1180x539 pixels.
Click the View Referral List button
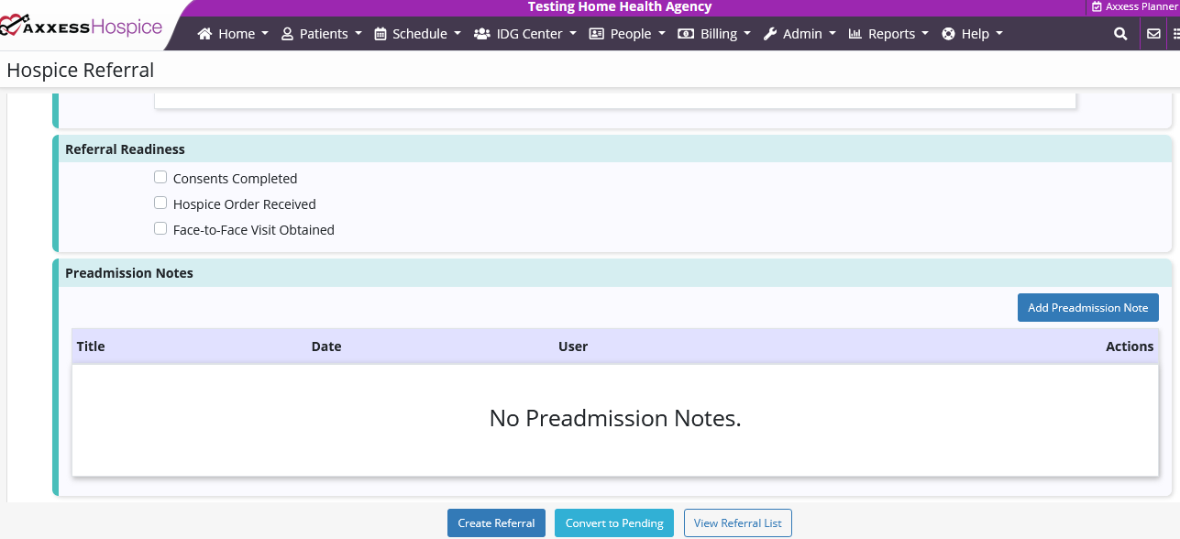click(737, 523)
